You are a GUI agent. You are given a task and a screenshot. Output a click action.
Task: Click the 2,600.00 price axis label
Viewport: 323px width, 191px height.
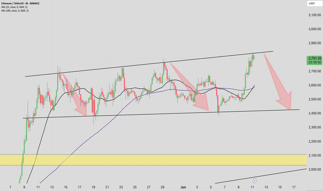pos(315,85)
